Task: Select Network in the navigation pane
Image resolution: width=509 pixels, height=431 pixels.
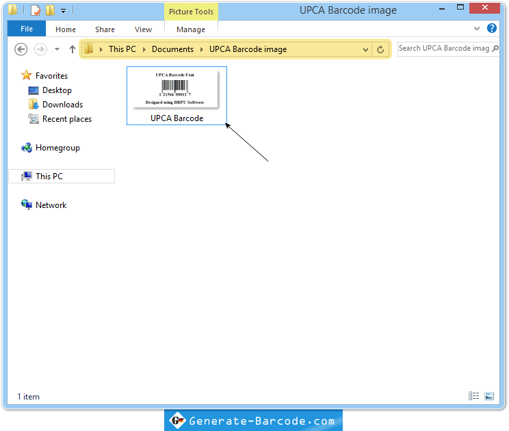Action: tap(51, 205)
